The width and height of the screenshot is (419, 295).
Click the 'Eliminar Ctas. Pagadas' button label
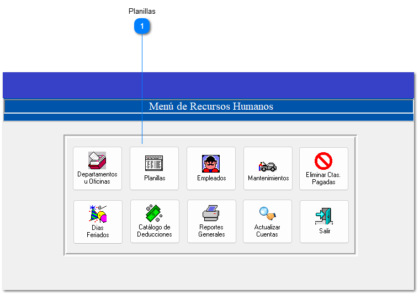pos(323,178)
